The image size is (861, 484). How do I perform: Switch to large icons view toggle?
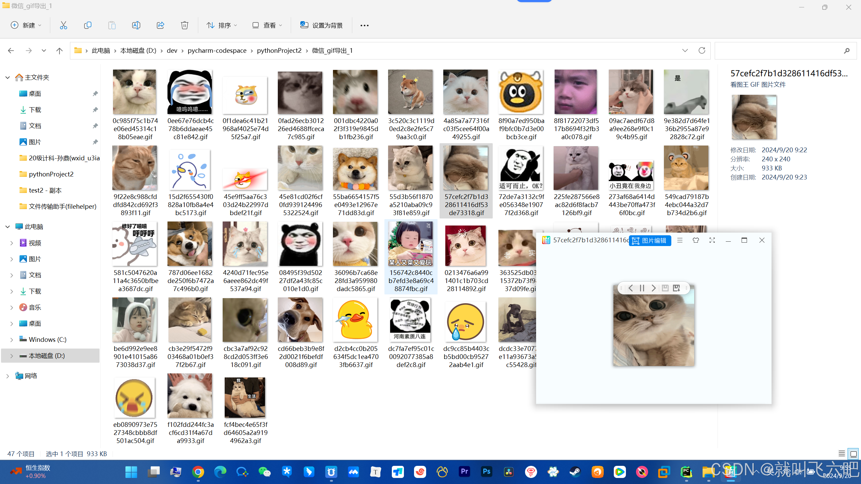(x=853, y=454)
